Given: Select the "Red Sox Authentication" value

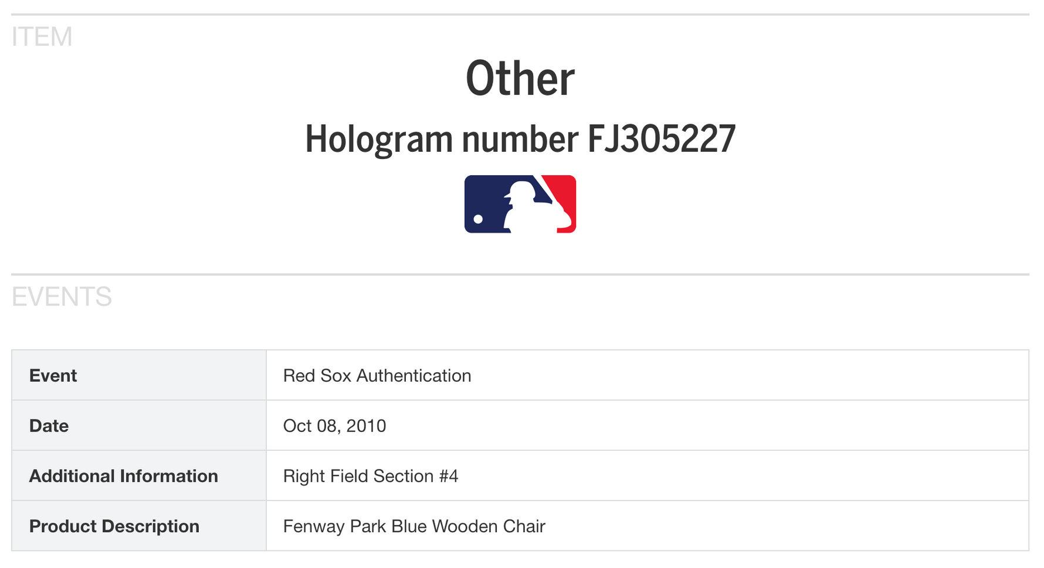Looking at the screenshot, I should 377,376.
